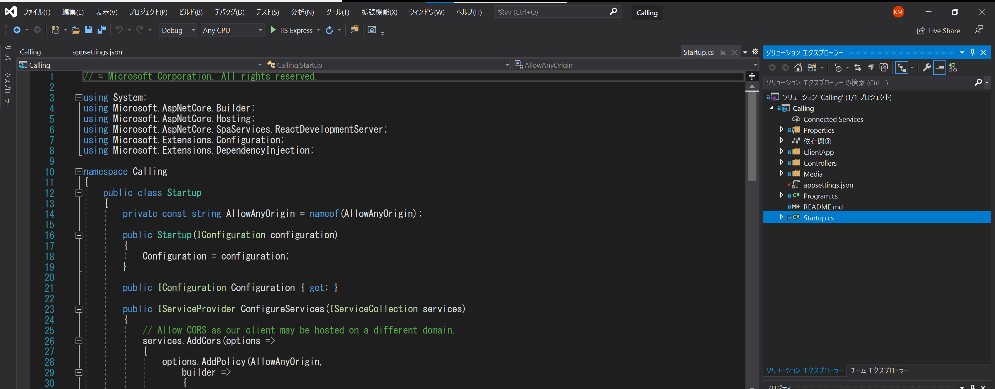995x389 pixels.
Task: Open the ビルド(B) menu
Action: [190, 12]
